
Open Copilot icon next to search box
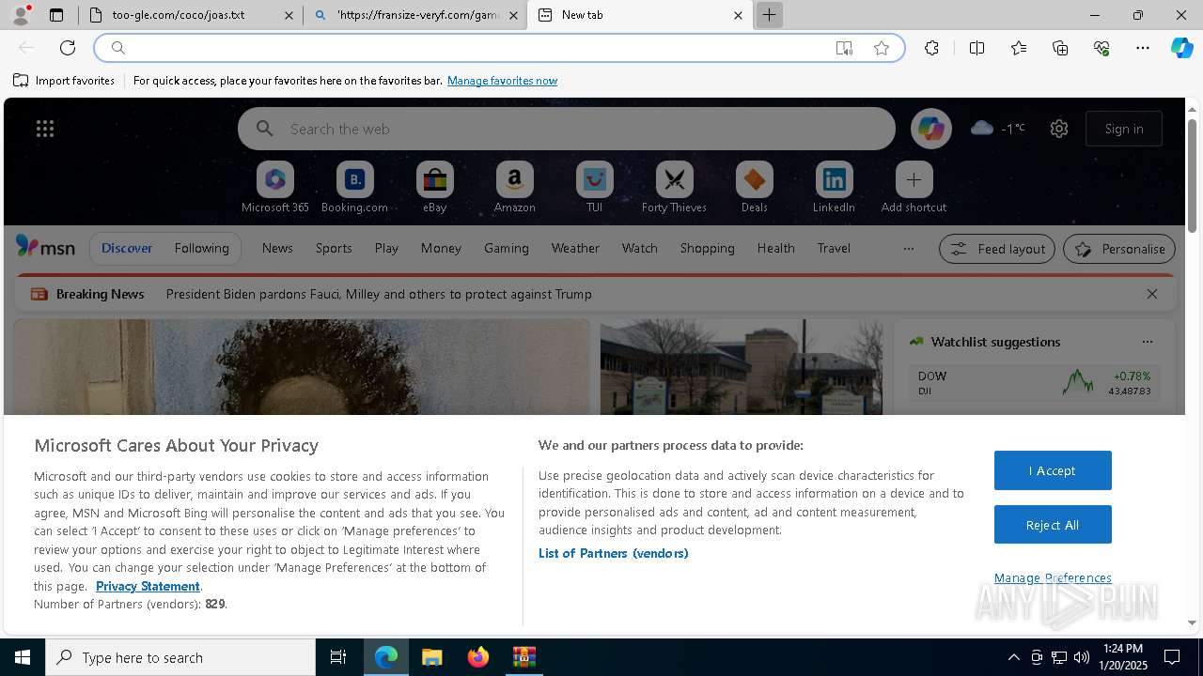[931, 129]
